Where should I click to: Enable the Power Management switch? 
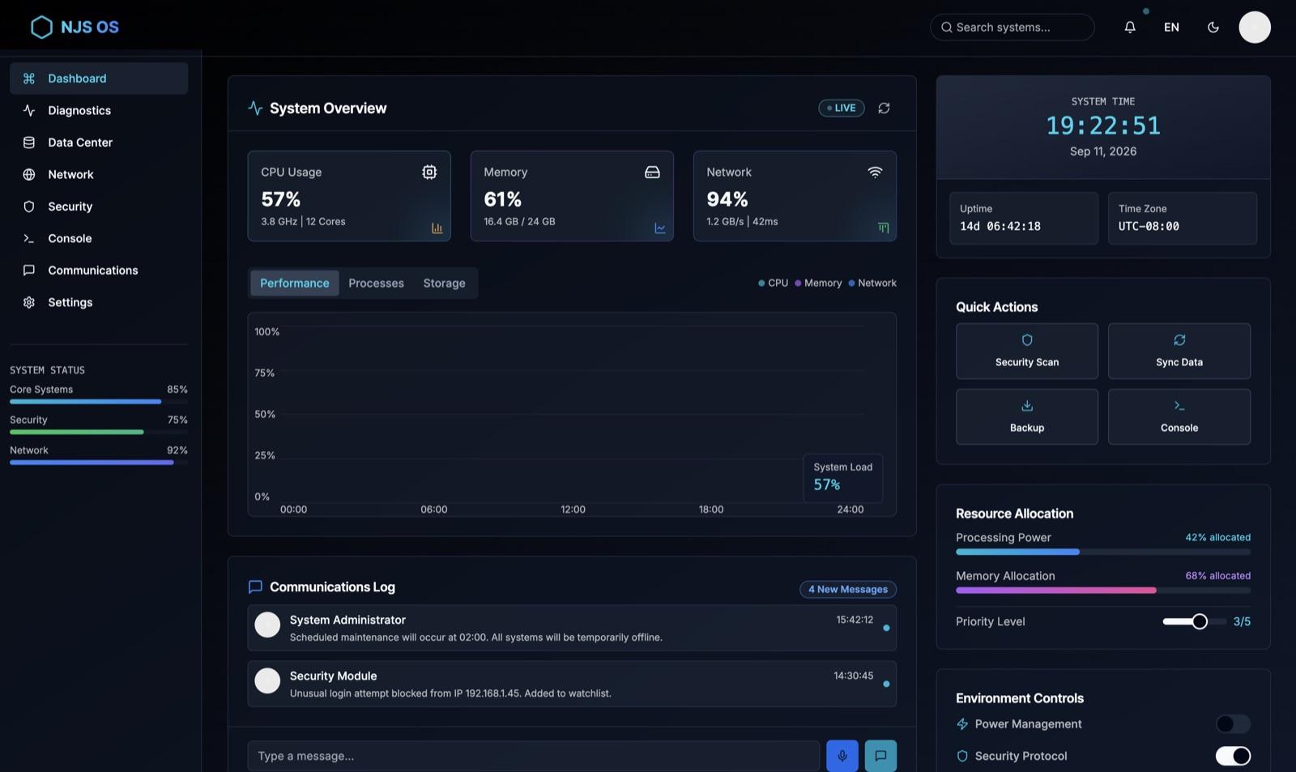tap(1233, 724)
